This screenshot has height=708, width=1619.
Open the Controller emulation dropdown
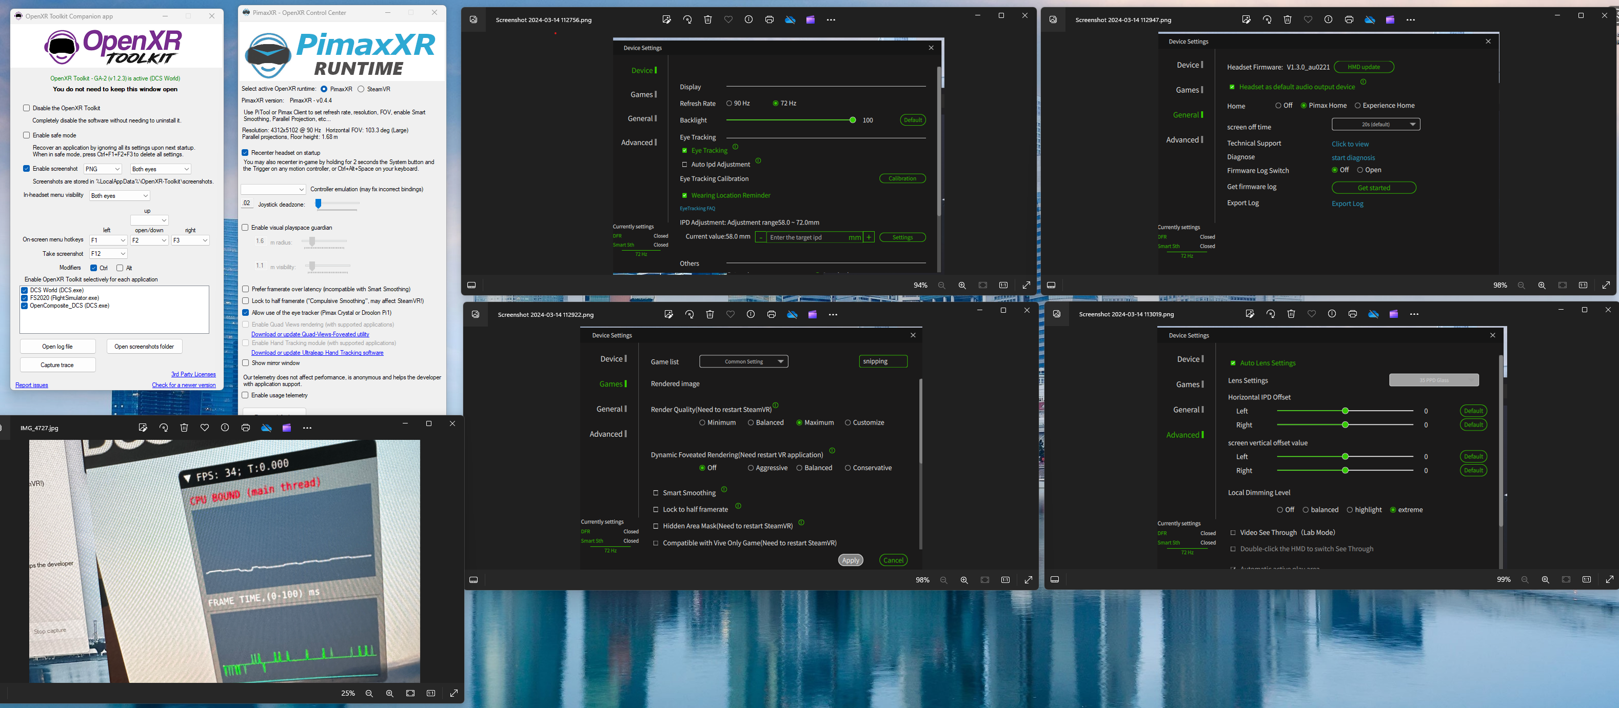[x=273, y=189]
